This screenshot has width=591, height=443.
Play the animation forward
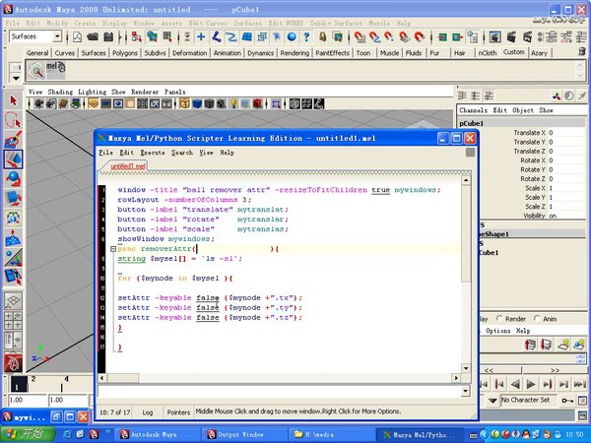coord(531,384)
